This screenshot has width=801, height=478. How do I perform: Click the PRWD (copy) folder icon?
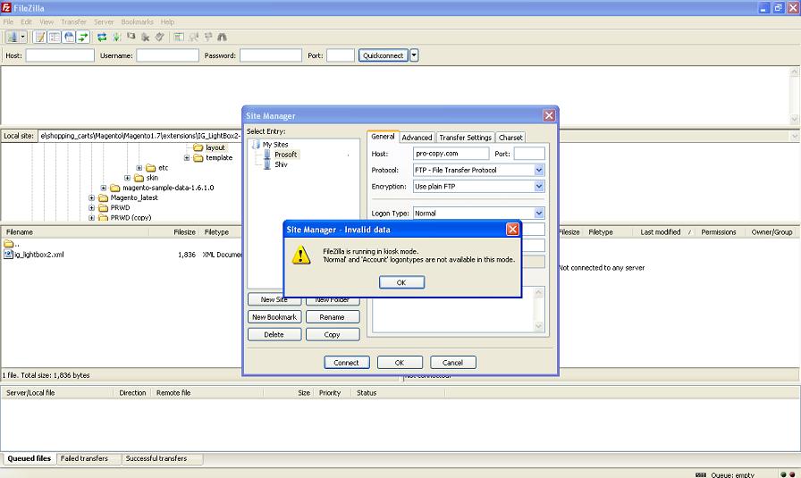103,217
